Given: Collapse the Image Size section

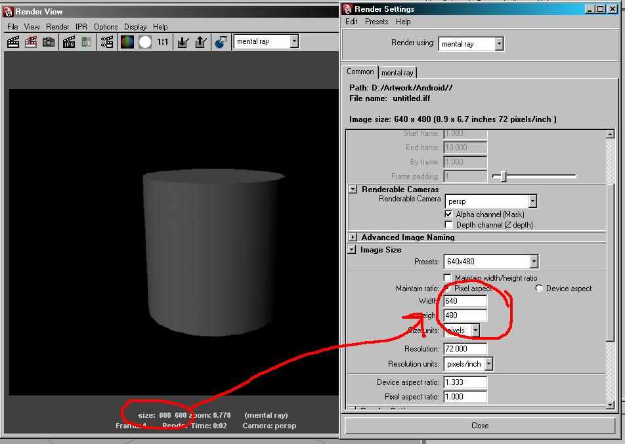Looking at the screenshot, I should pos(352,250).
